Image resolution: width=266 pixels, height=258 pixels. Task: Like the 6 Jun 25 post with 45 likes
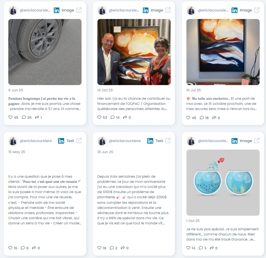click(10, 117)
